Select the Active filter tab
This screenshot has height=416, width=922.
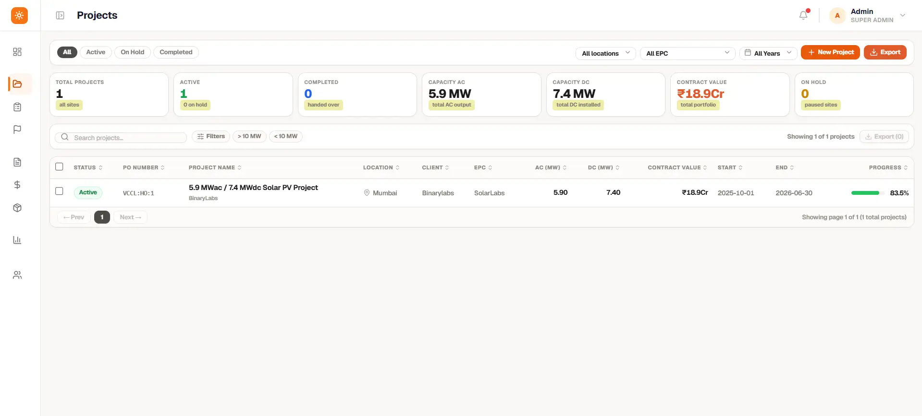coord(96,52)
